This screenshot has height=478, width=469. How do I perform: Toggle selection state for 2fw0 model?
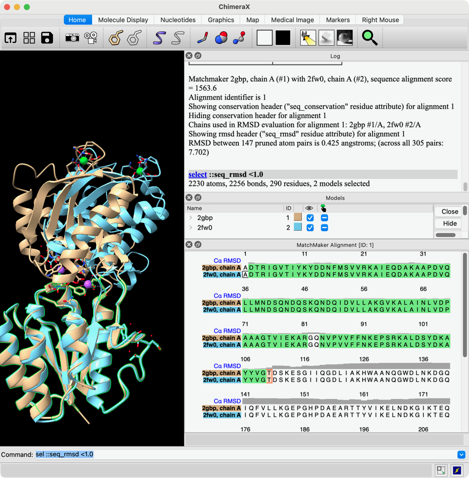tap(324, 228)
